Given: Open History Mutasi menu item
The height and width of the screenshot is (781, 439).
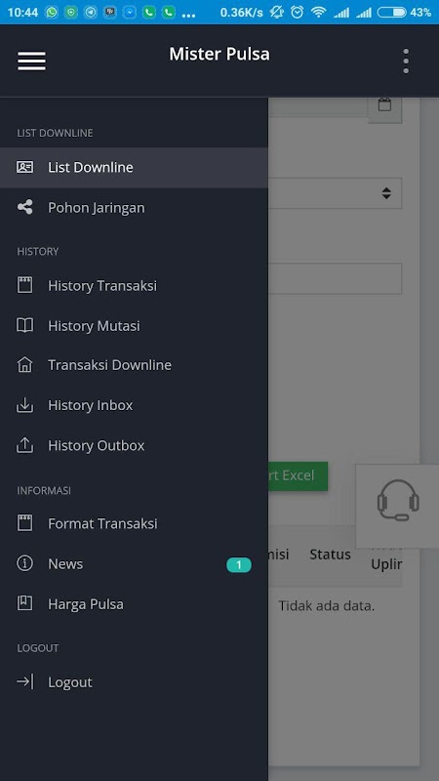Looking at the screenshot, I should [134, 326].
